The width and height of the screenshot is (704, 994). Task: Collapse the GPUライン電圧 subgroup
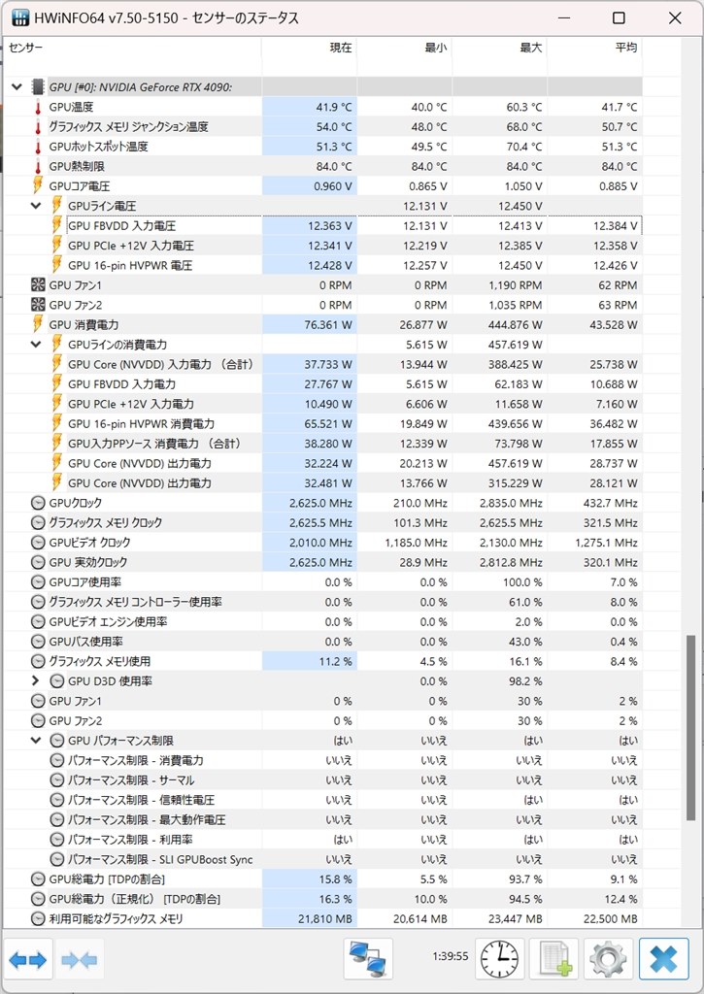click(x=36, y=206)
